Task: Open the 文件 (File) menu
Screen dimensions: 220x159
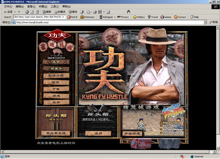Action: pyautogui.click(x=8, y=6)
